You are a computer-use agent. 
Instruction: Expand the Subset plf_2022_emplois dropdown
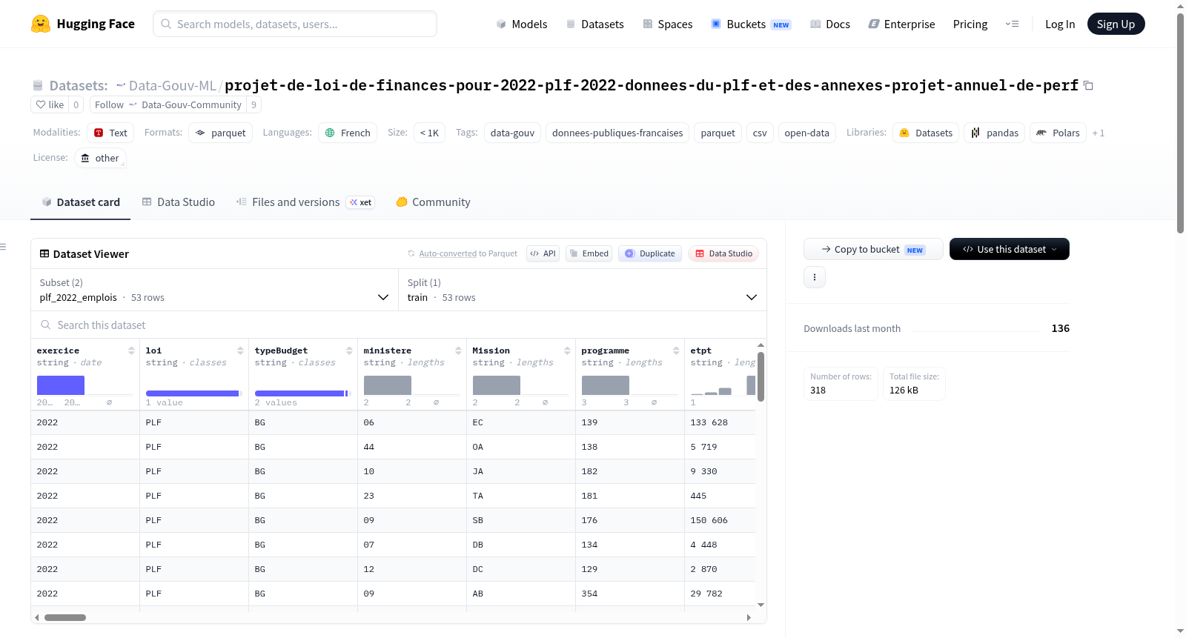coord(214,290)
